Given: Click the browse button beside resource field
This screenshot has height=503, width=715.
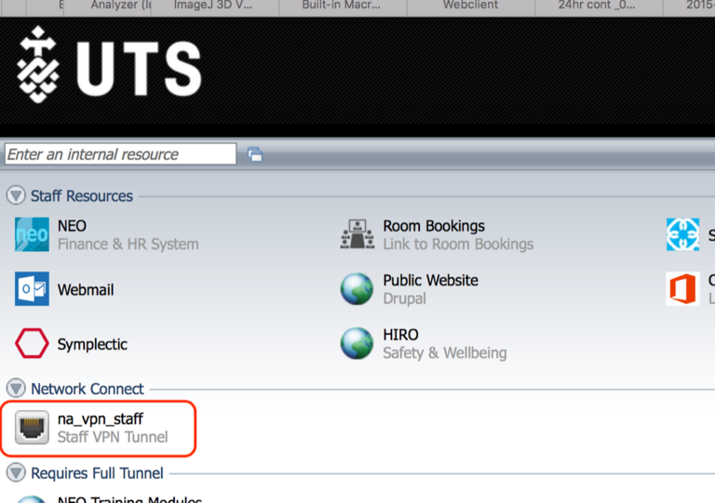Looking at the screenshot, I should coord(254,154).
